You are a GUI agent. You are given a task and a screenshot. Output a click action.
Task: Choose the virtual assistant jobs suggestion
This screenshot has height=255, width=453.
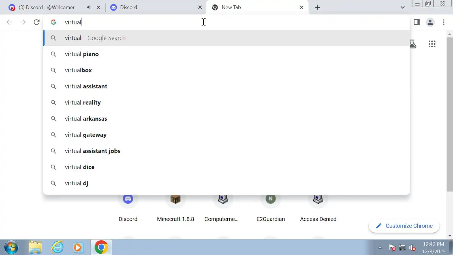226,151
